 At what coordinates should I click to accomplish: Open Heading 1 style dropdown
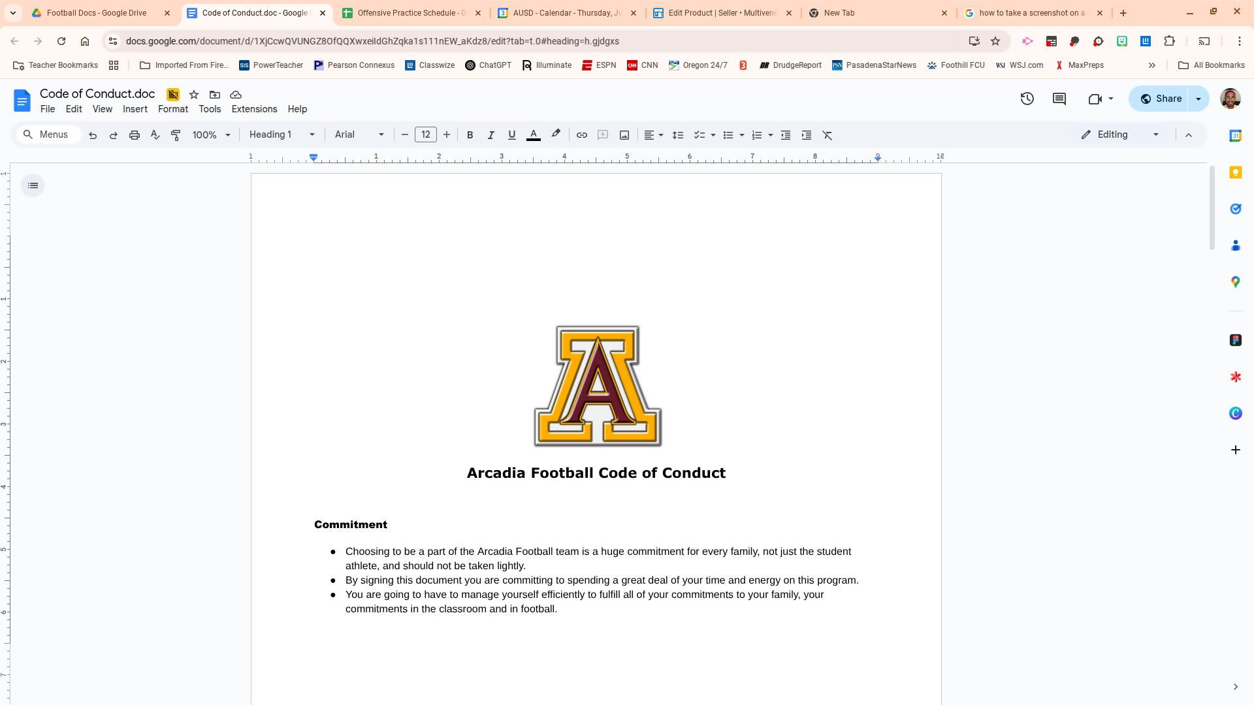point(282,135)
